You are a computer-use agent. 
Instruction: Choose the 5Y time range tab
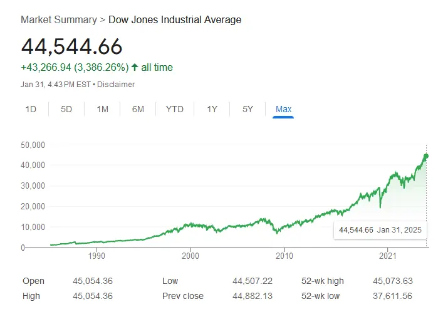coord(248,109)
